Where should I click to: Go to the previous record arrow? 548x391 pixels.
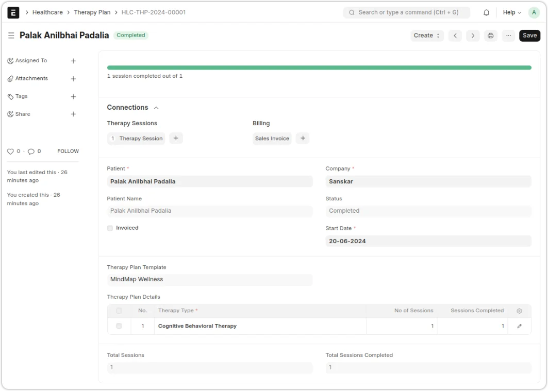click(x=455, y=36)
